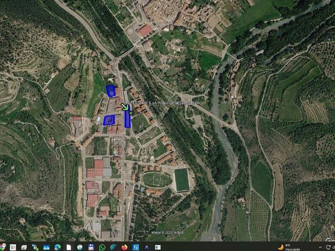Open the white window app right of A-shaped icon
Image resolution: width=335 pixels, height=251 pixels.
(x=158, y=247)
